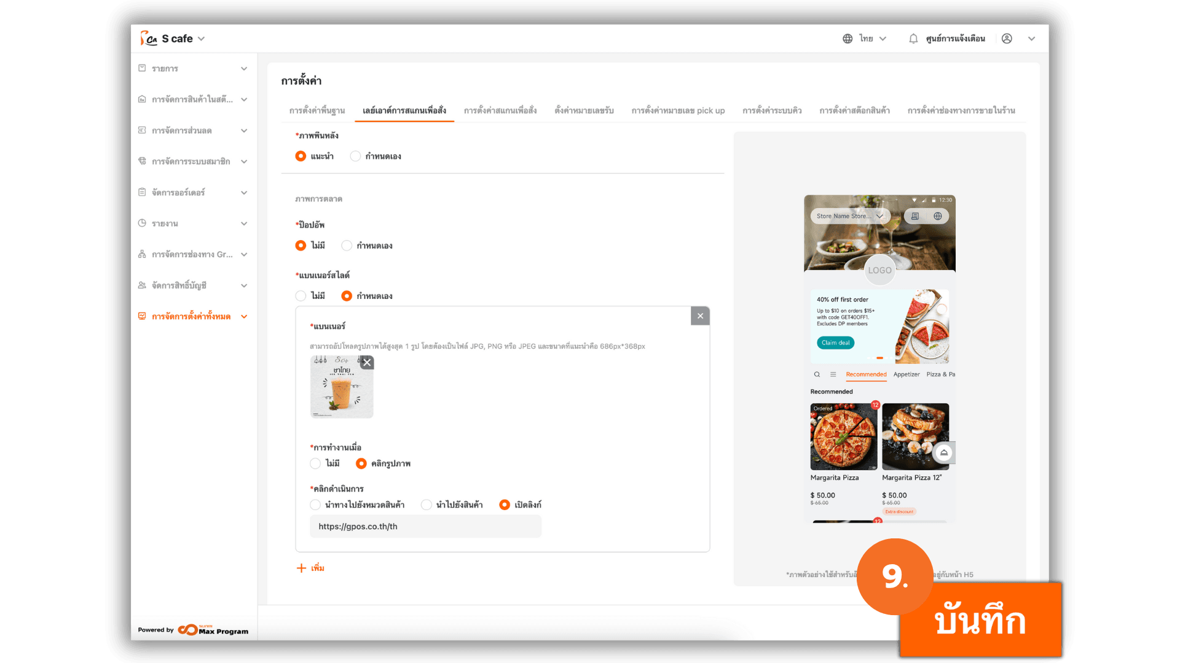Click the S cafe store logo
This screenshot has height=663, width=1180.
tap(148, 39)
